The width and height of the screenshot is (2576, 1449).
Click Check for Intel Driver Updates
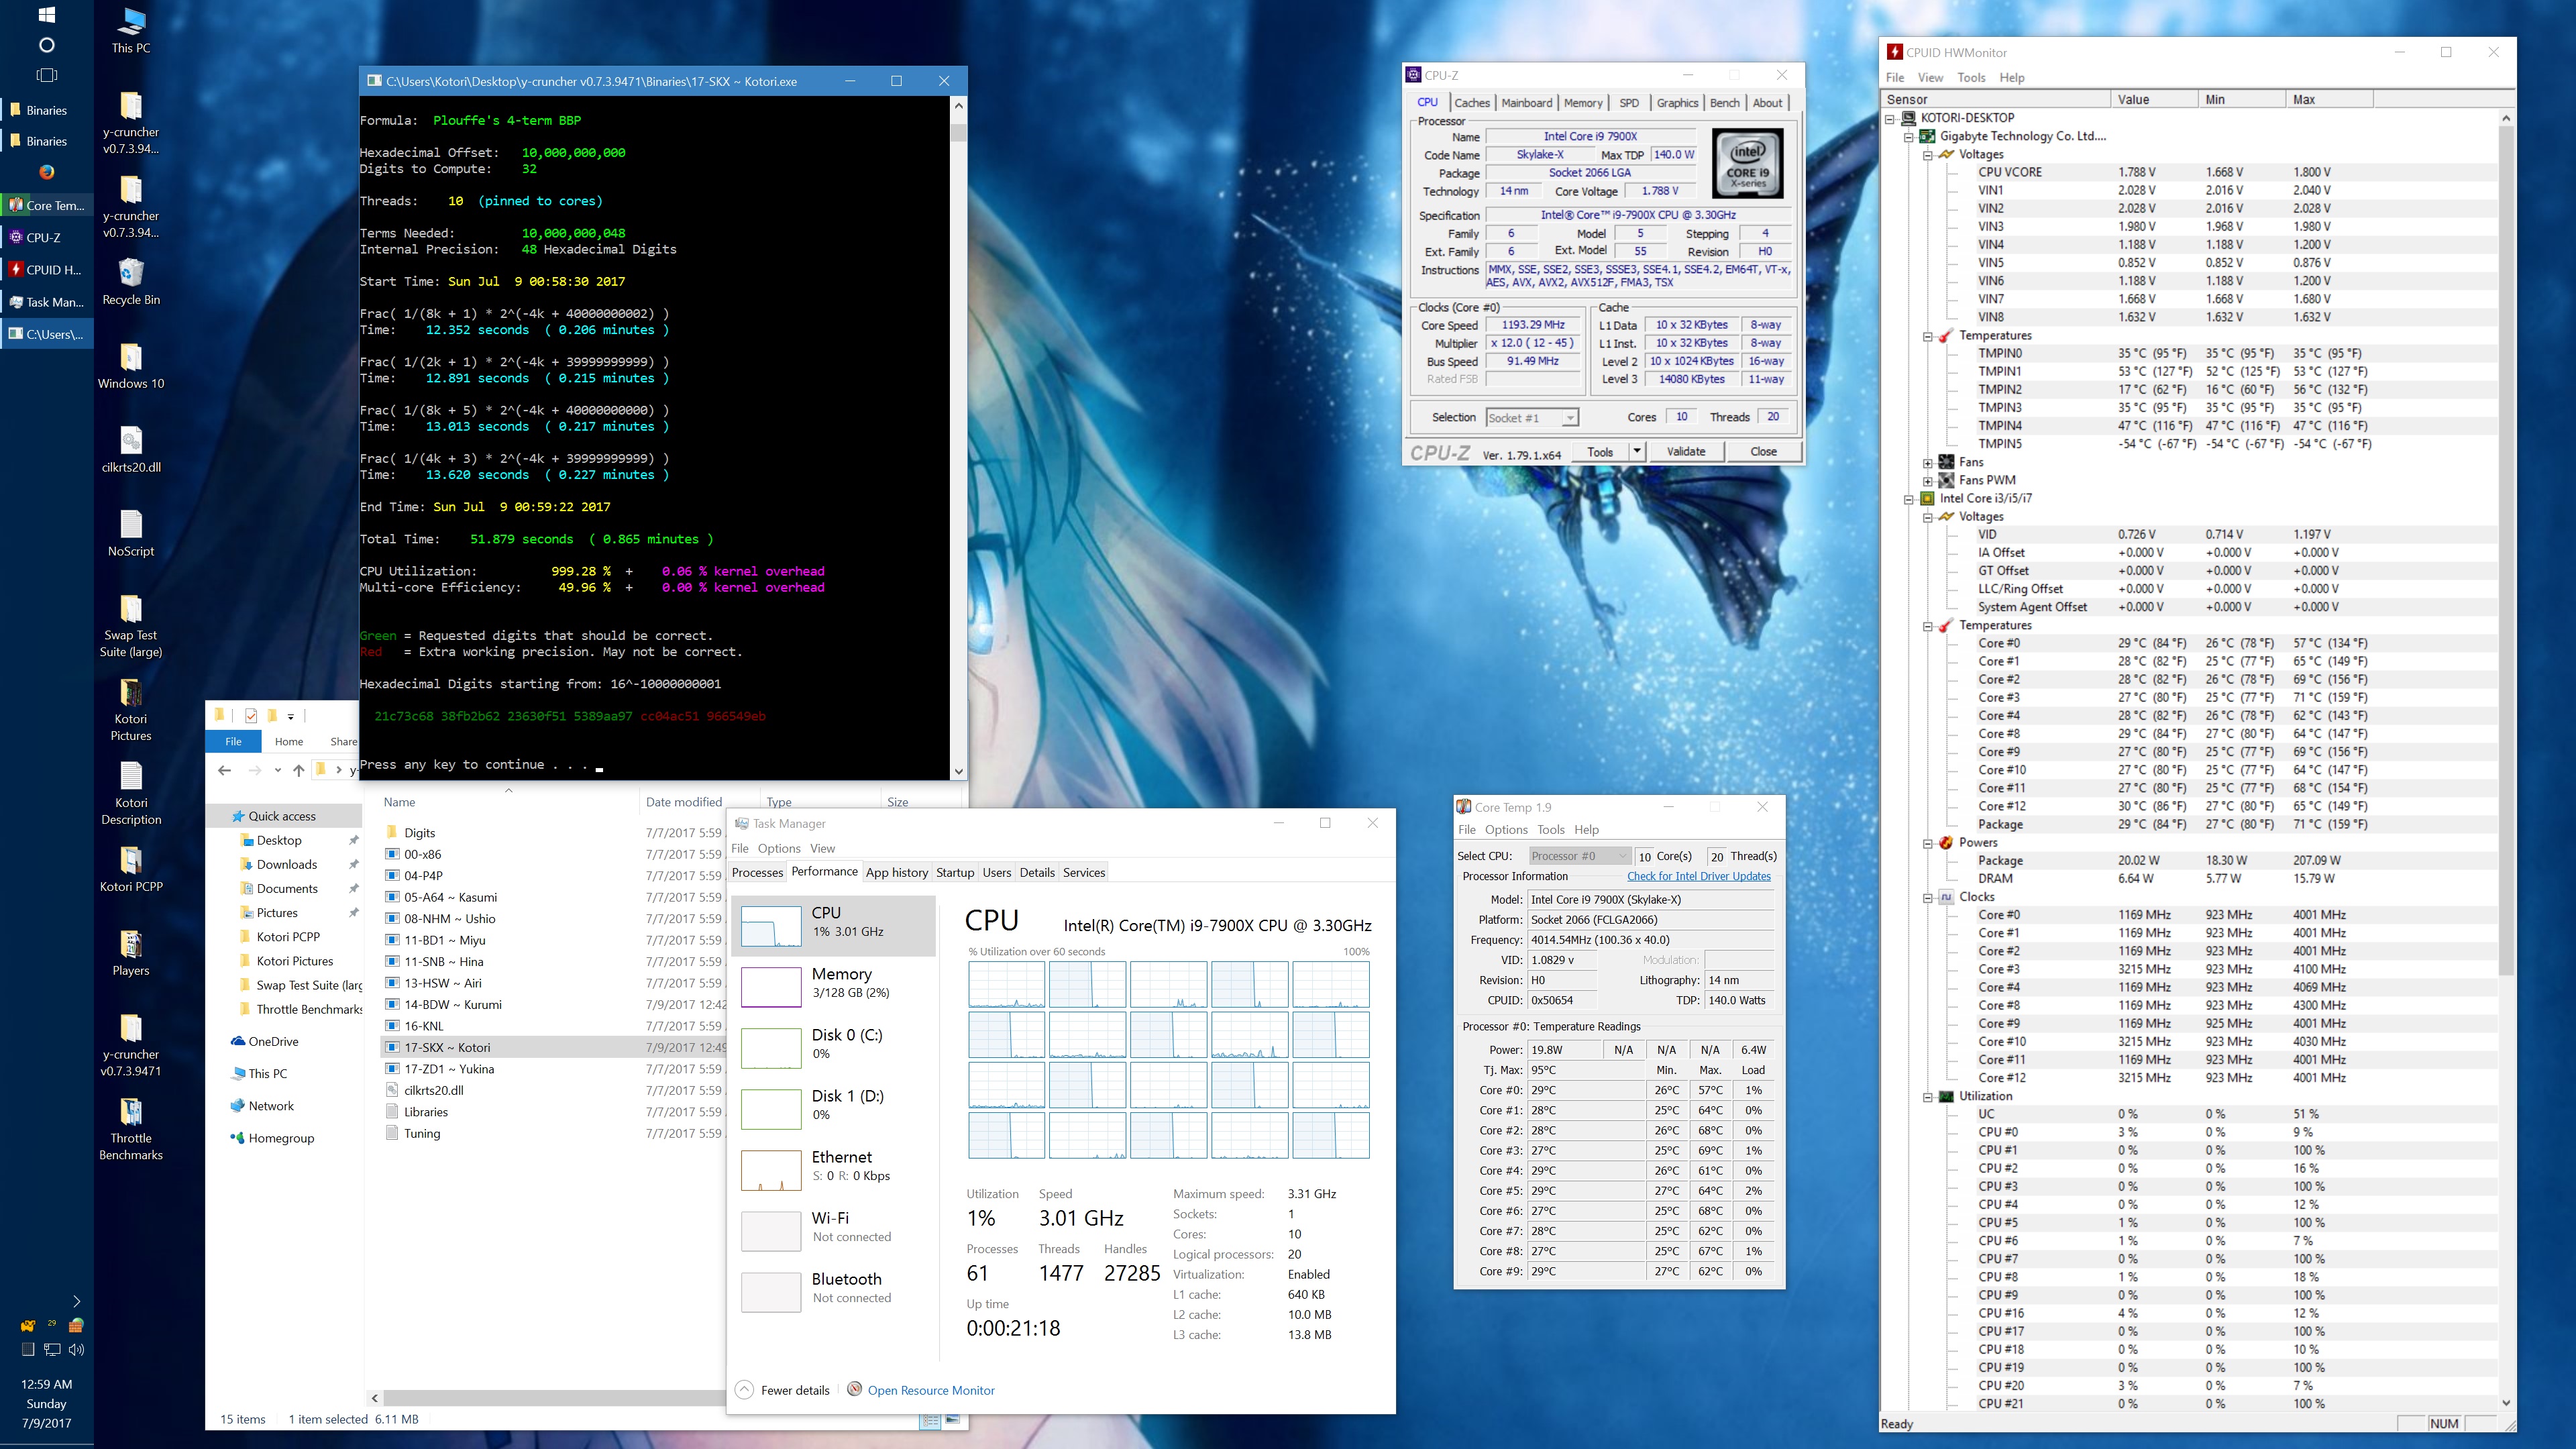tap(1698, 876)
